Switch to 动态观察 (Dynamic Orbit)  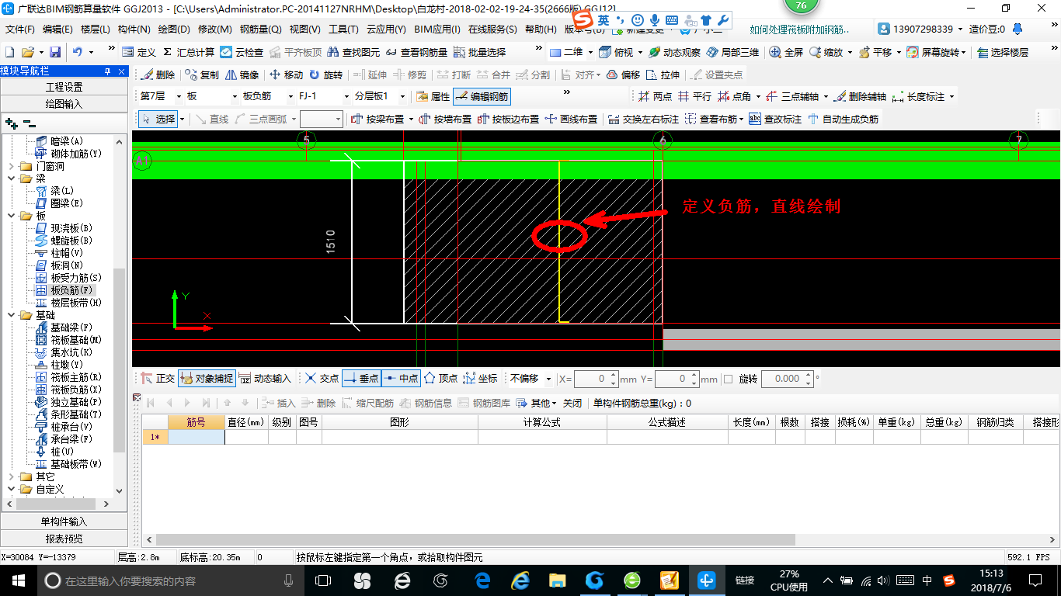[x=674, y=52]
